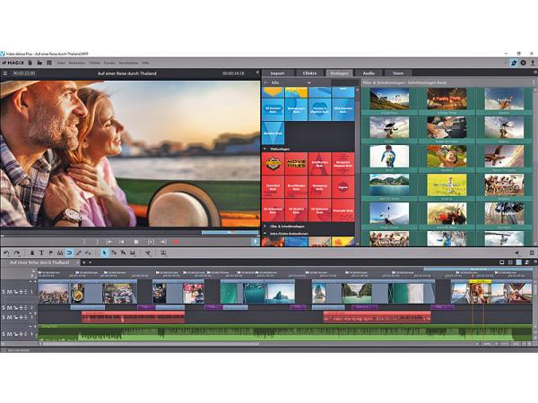The image size is (538, 403).
Task: Open the preview monitor hamburger menu
Action: [x=5, y=73]
